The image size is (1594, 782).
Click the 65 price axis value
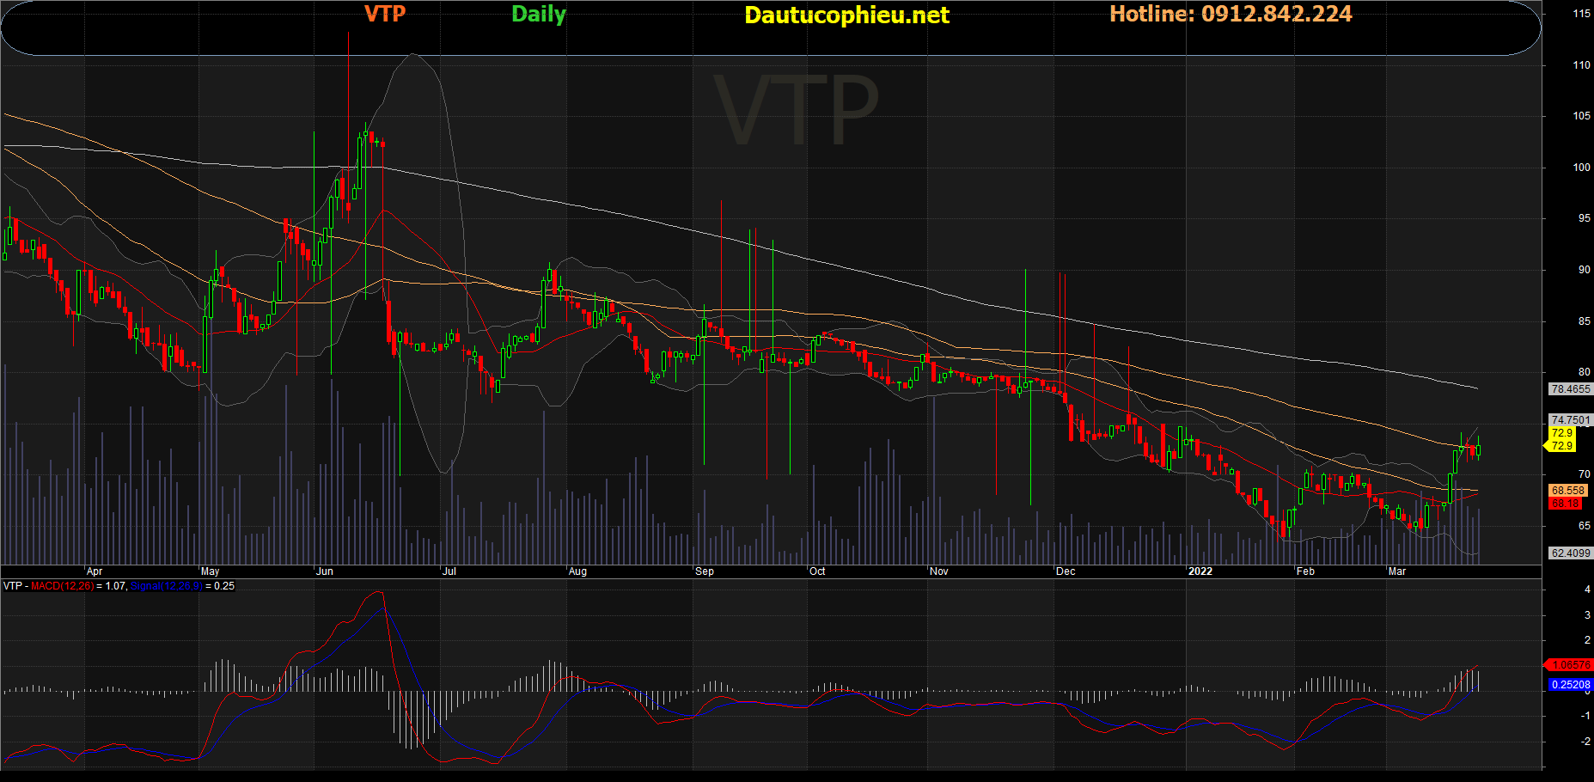click(1584, 525)
